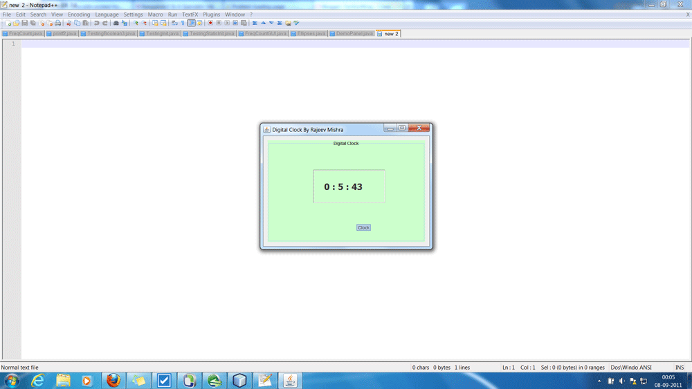The image size is (692, 389).
Task: Toggle Show All Characters pilcrow icon
Action: [183, 23]
